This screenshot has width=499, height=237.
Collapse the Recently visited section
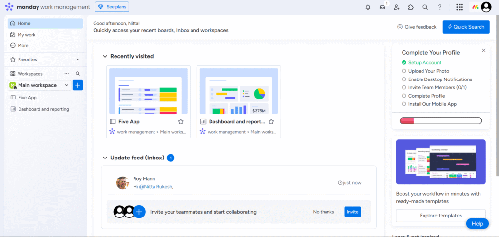(x=105, y=57)
